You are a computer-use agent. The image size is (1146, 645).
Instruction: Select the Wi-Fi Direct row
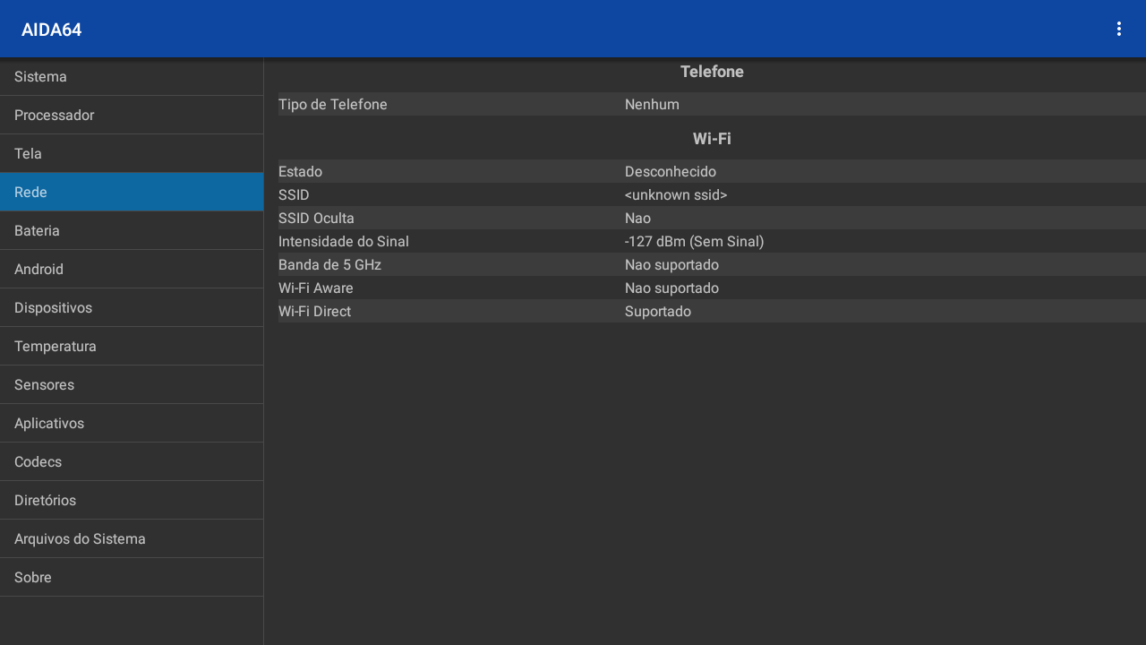(x=711, y=312)
